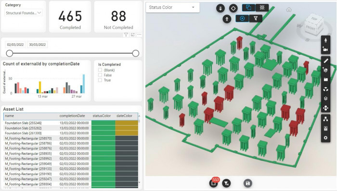
Task: Open the model browser tree icon
Action: pyautogui.click(x=325, y=119)
